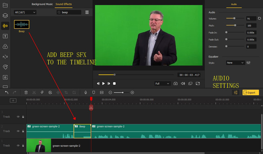263x154 pixels.
Task: Click the Volume value field showing 91
Action: (251, 19)
